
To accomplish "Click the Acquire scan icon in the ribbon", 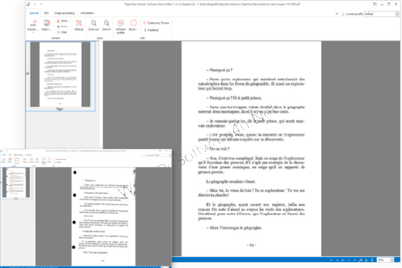I will point(33,23).
